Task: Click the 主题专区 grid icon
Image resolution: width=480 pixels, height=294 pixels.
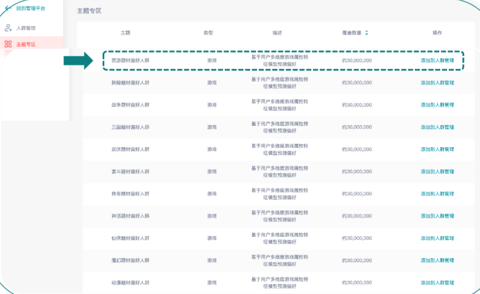Action: [8, 44]
